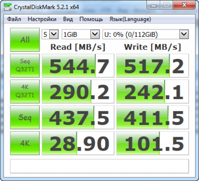Click the 4K Q32T1 read result 290.2
Viewport: 199px width, 181px height.
coord(78,91)
